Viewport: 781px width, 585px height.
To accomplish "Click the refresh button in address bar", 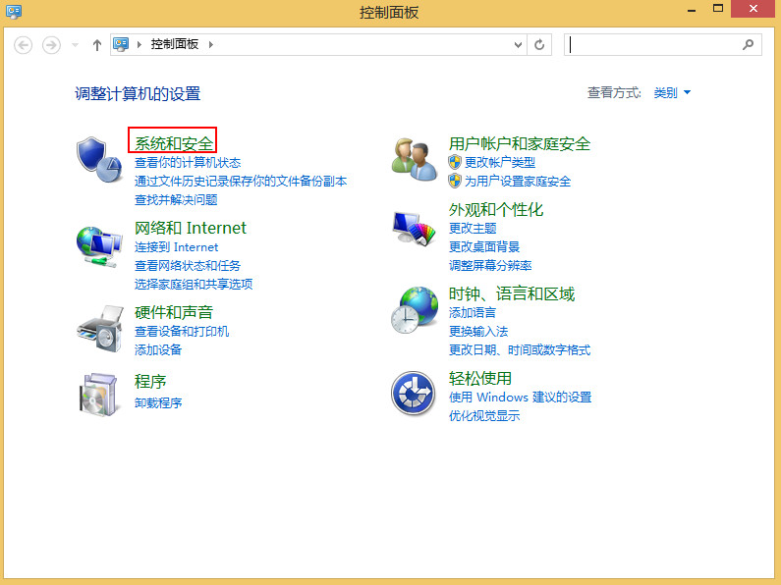I will (539, 45).
